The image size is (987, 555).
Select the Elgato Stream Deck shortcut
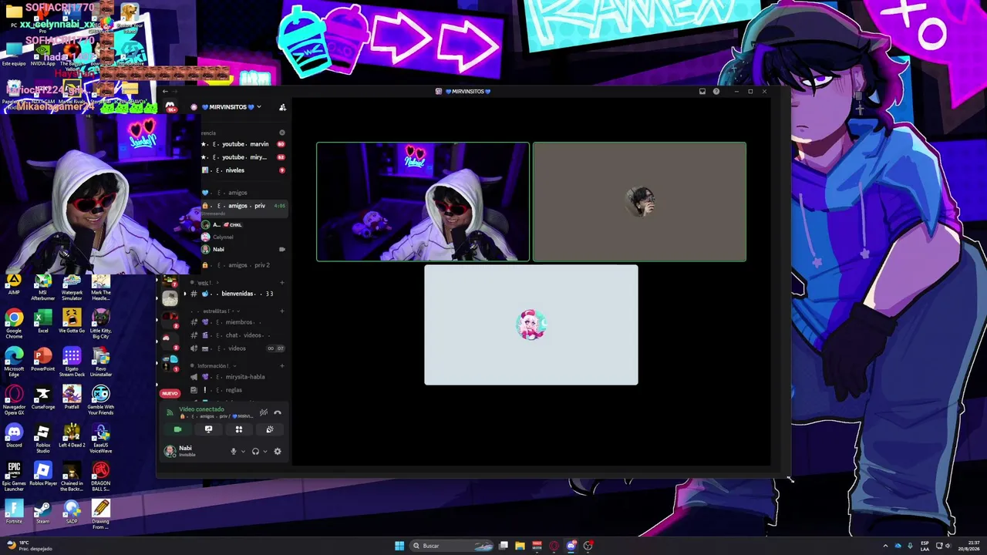pos(72,362)
